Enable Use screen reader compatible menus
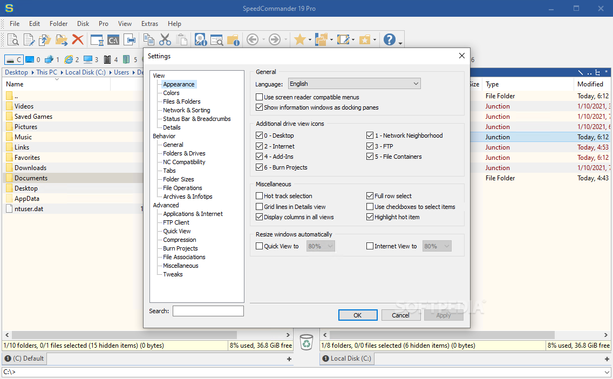 coord(259,97)
